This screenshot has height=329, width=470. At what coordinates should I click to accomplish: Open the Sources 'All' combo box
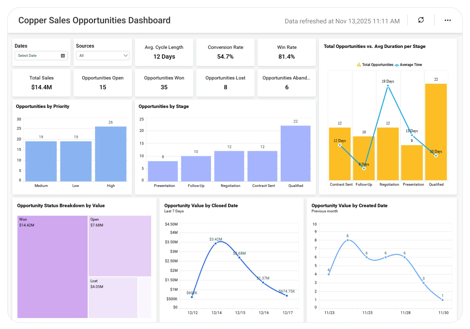tap(103, 56)
